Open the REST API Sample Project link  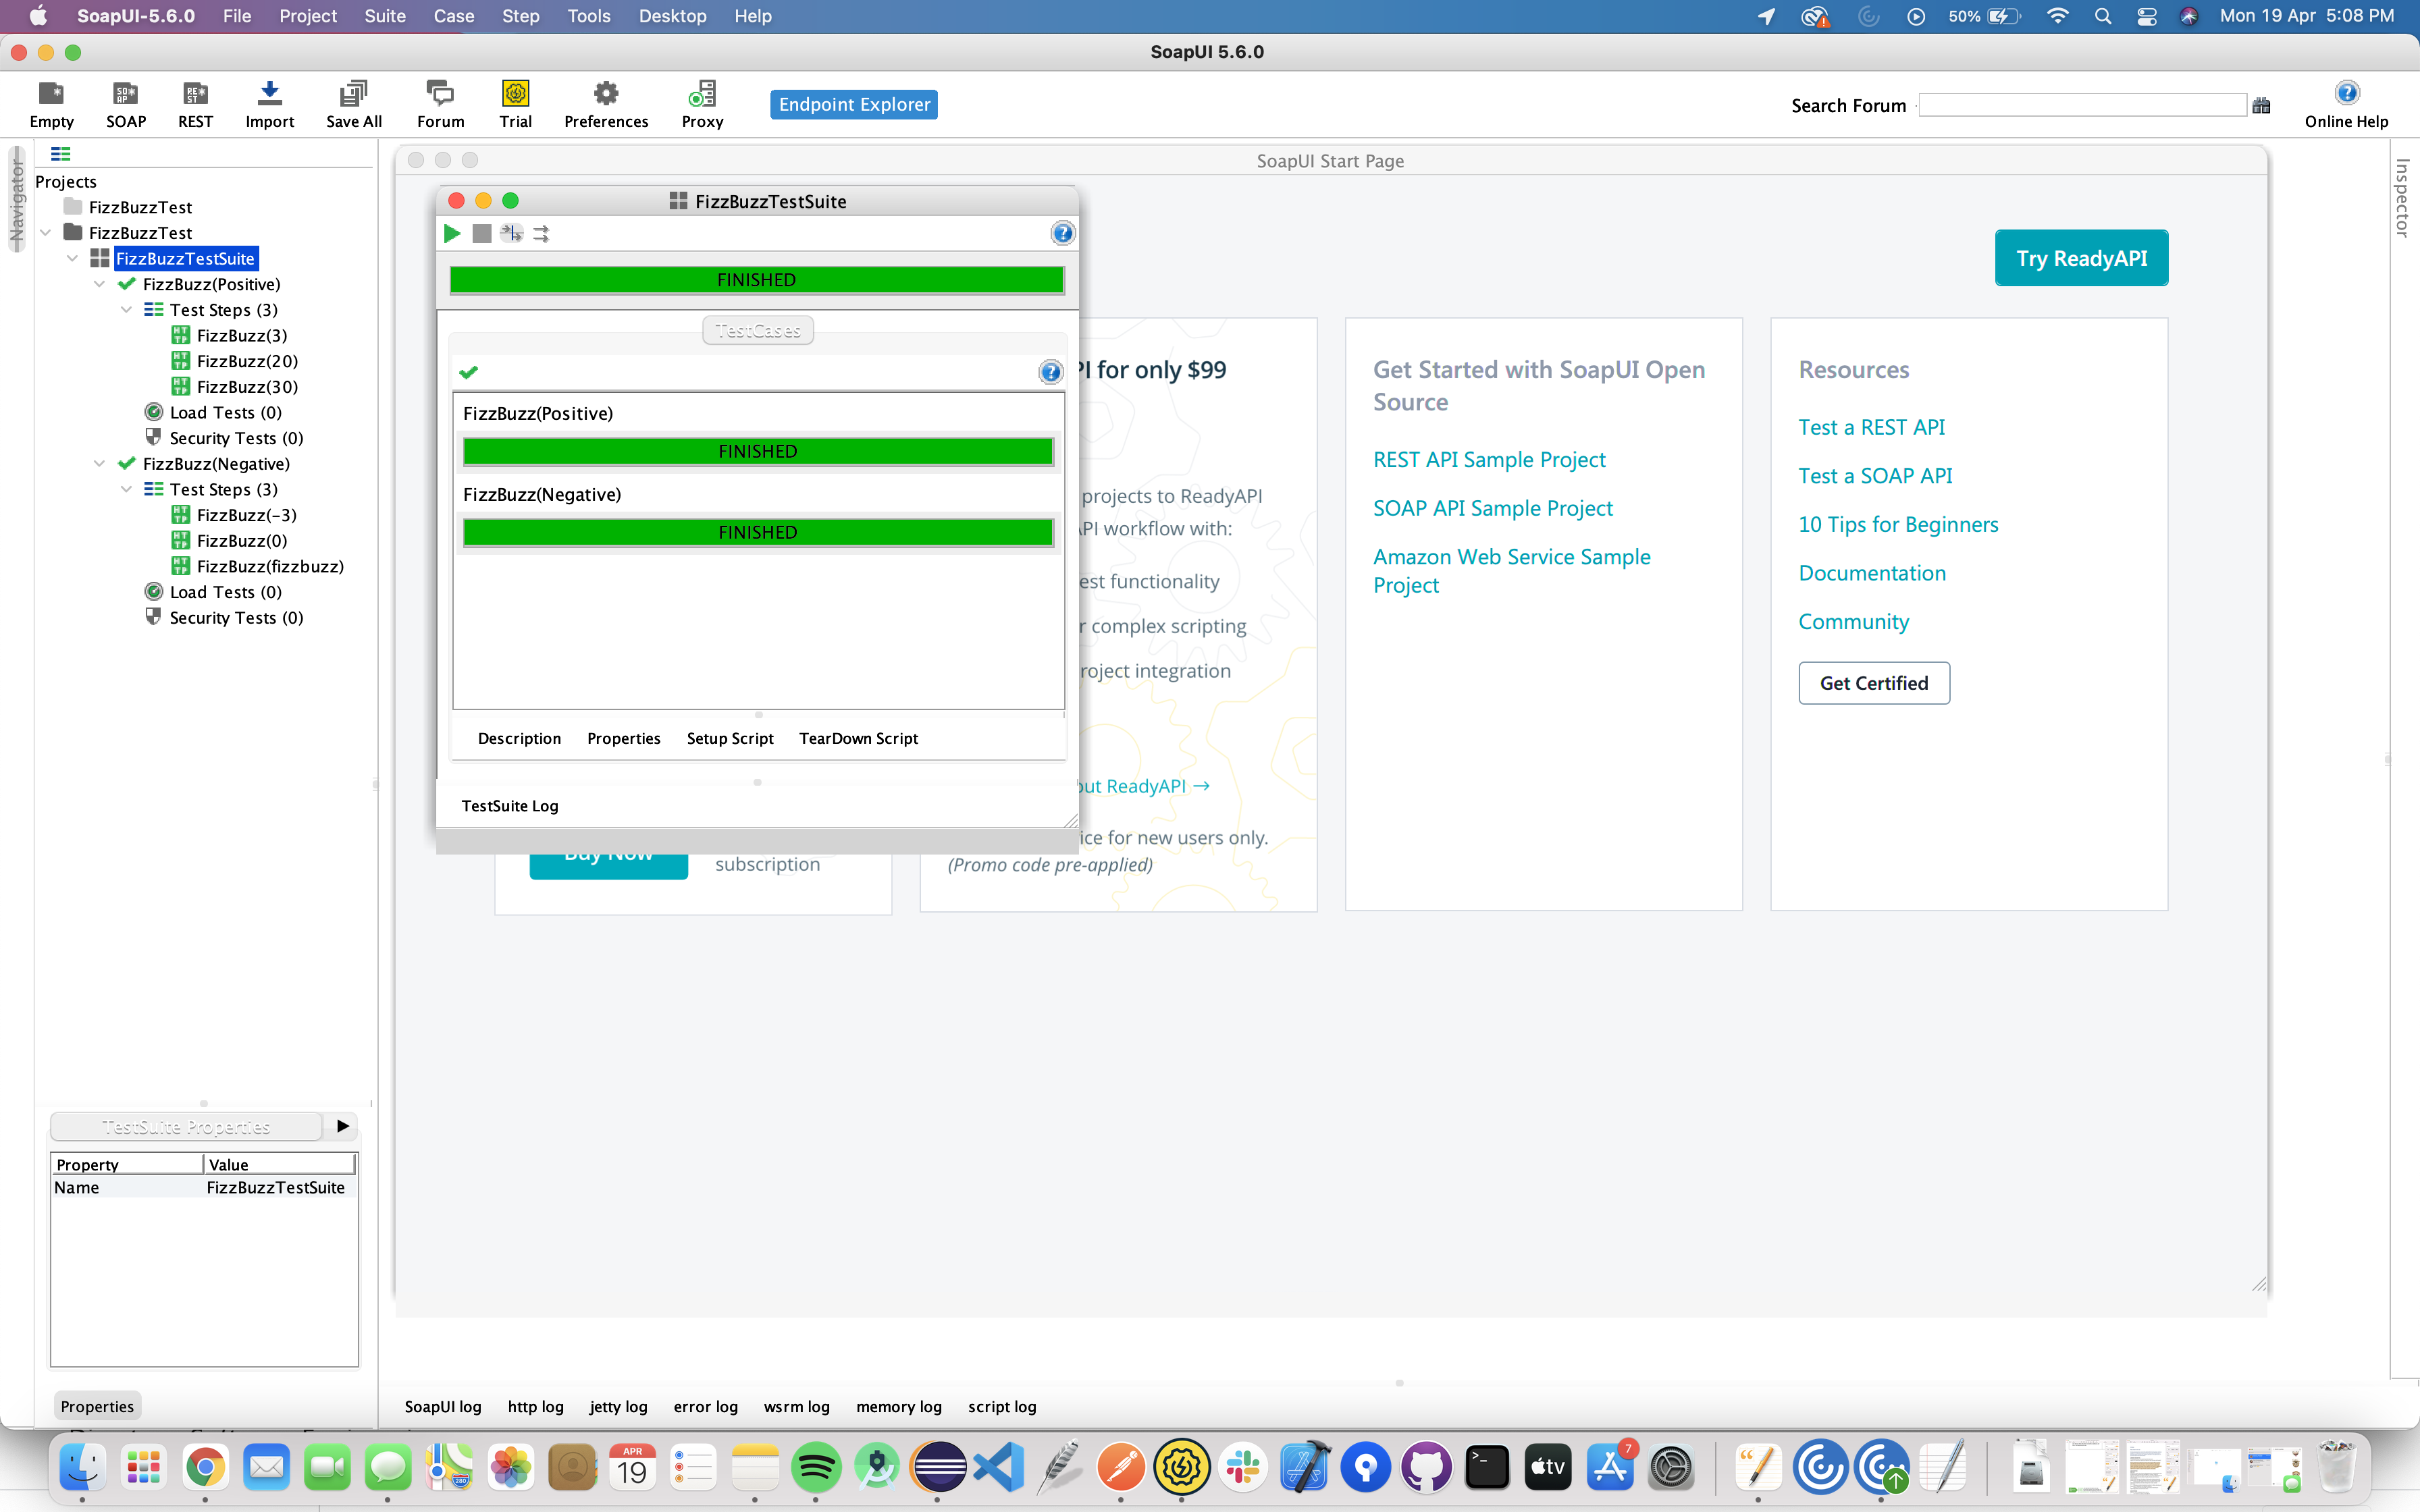point(1488,459)
